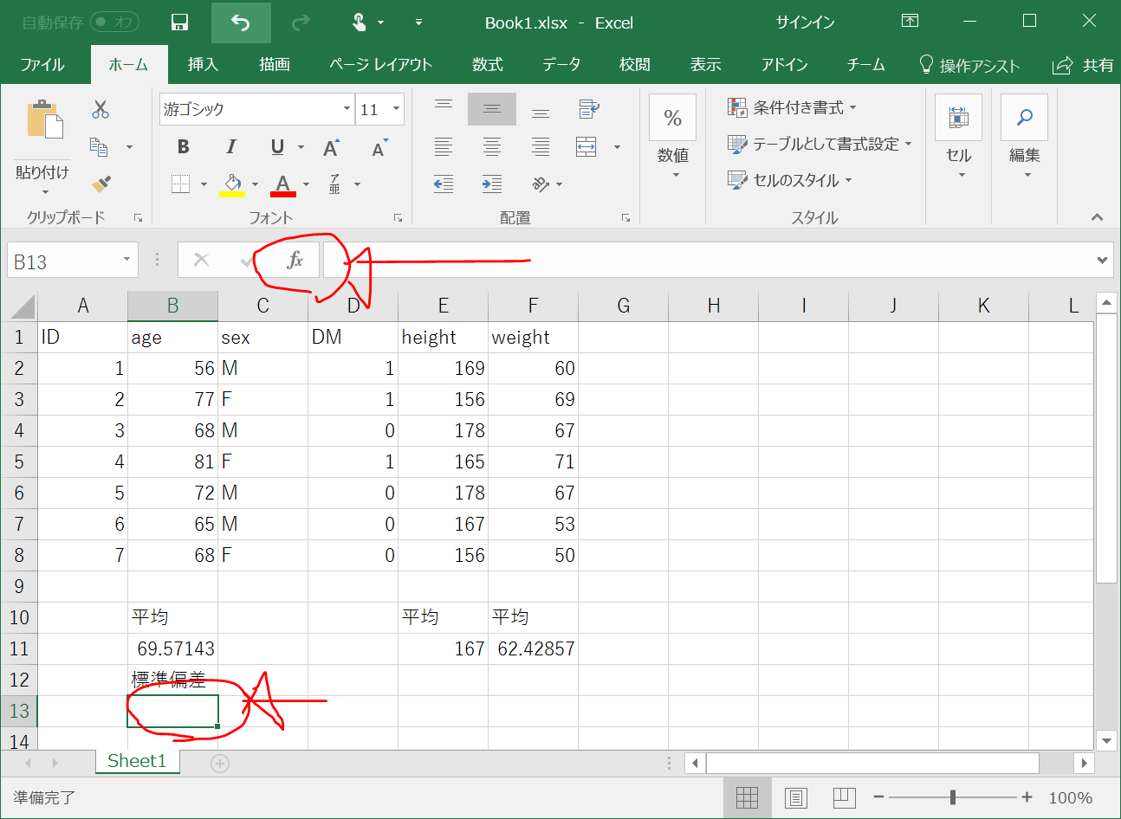The width and height of the screenshot is (1121, 819).
Task: Toggle the AutoSave switch
Action: [114, 23]
